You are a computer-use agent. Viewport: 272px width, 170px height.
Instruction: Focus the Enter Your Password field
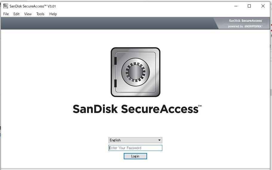coord(135,148)
